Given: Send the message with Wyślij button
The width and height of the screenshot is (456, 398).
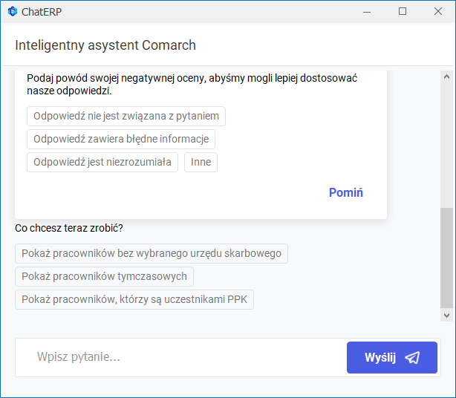Looking at the screenshot, I should coord(392,357).
